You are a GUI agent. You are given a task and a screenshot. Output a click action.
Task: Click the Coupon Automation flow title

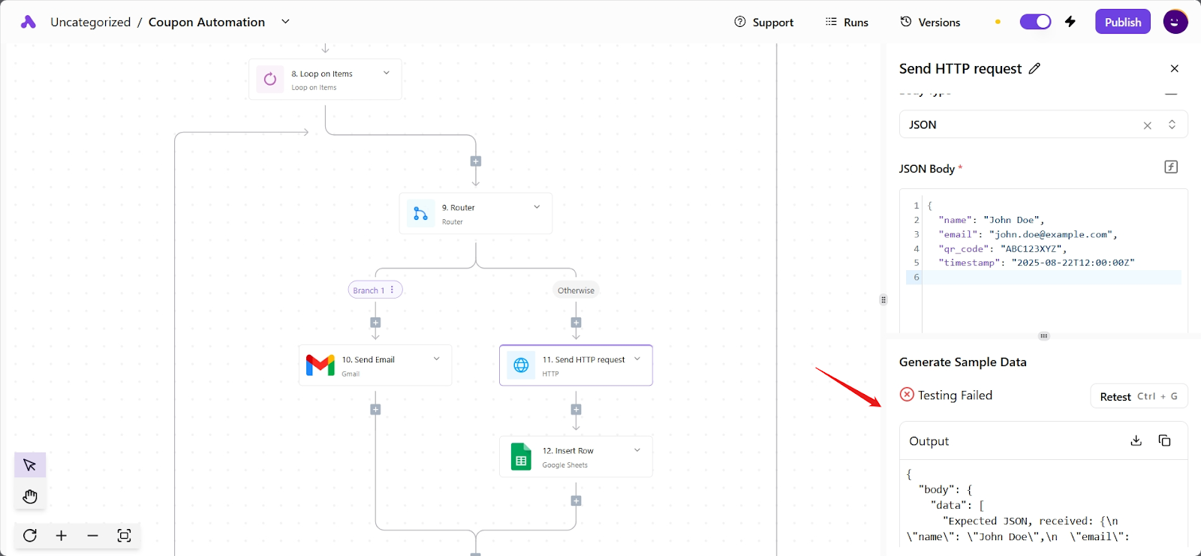point(206,23)
